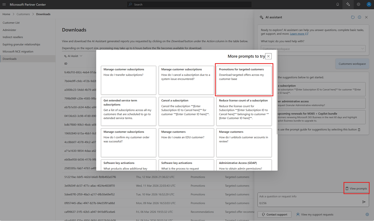
Task: Open the notifications bell
Action: 338,5
